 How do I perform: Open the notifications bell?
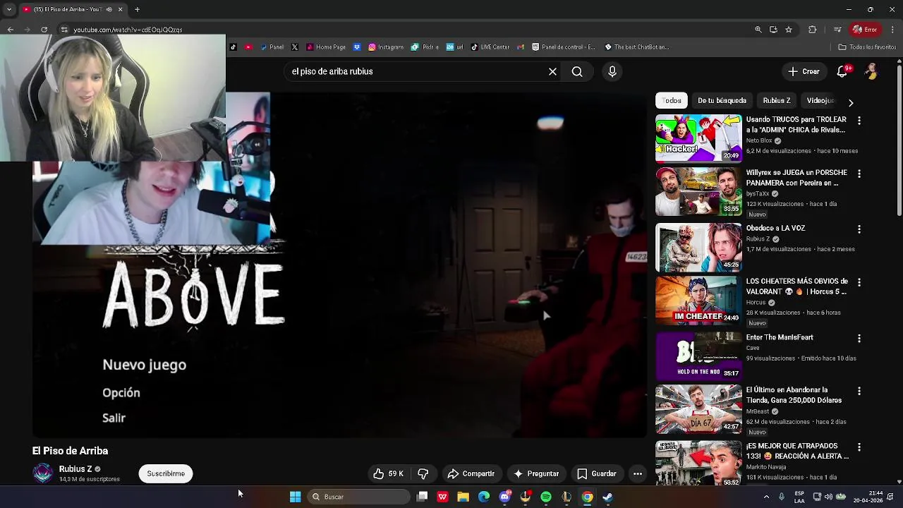[842, 71]
